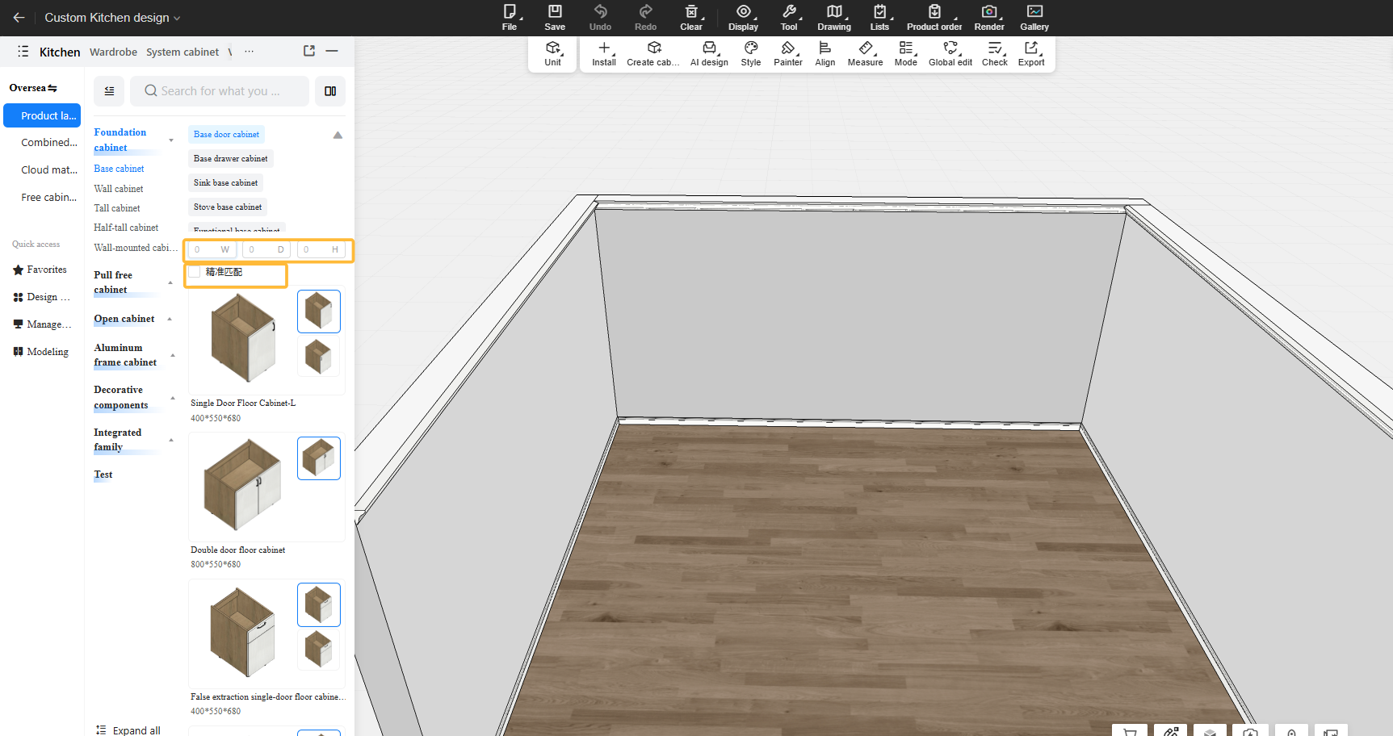Viewport: 1393px width, 736px height.
Task: Select the Measure tool
Action: click(866, 53)
